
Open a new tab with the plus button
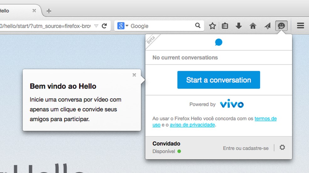click(x=49, y=11)
